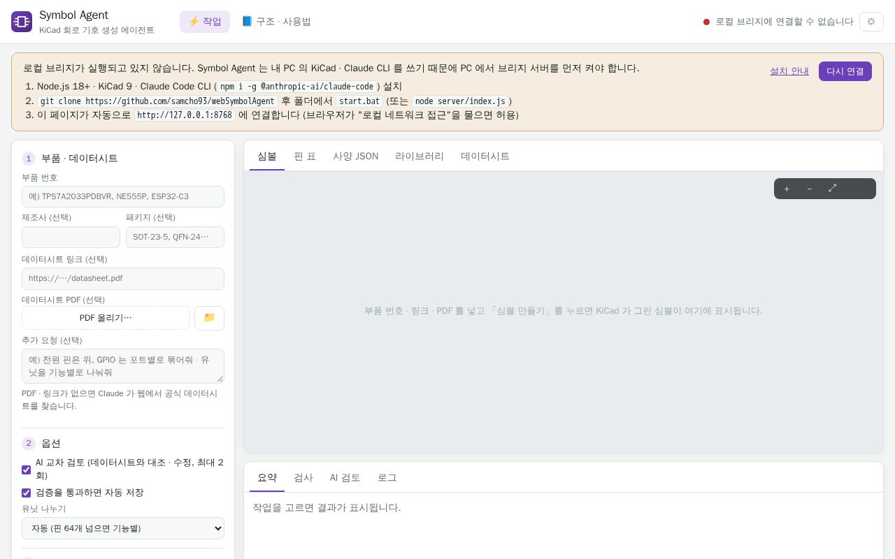Select the AI 검토 results tab
The height and width of the screenshot is (559, 895).
345,477
